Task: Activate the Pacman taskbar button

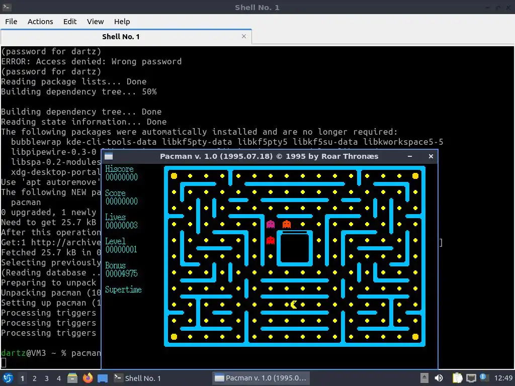Action: [260, 378]
